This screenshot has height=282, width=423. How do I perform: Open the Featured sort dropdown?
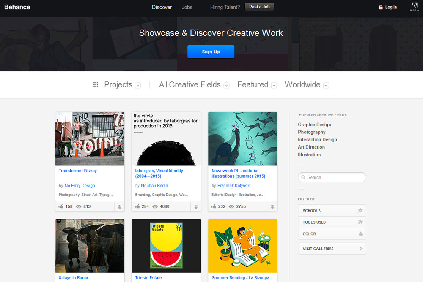pyautogui.click(x=274, y=85)
